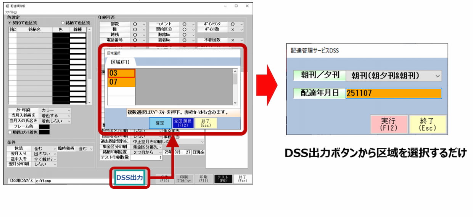473x217 pixels.
Task: Select 契約で色区別 radio button
Action: [x=10, y=23]
